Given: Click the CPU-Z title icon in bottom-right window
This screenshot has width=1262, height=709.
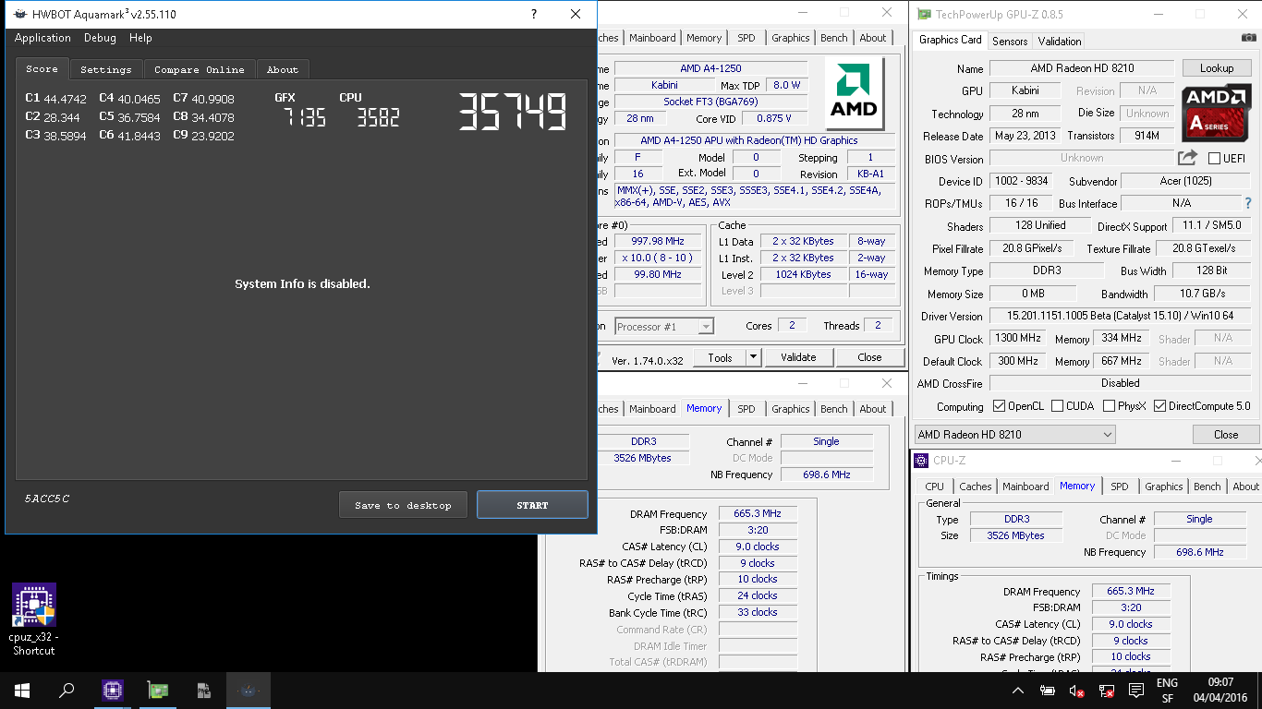Looking at the screenshot, I should [921, 461].
